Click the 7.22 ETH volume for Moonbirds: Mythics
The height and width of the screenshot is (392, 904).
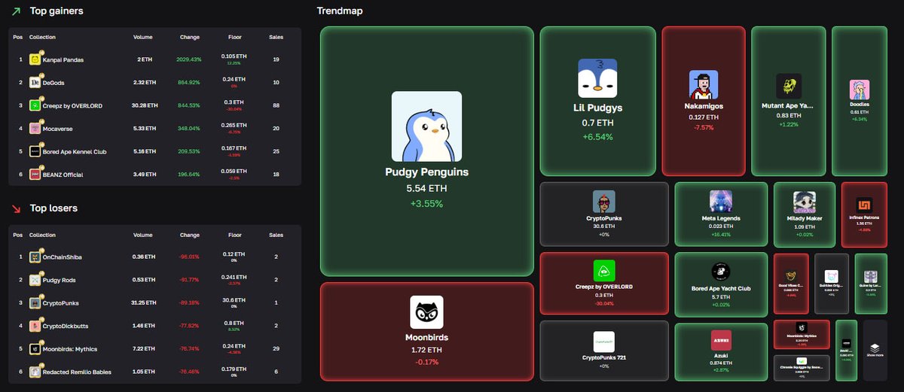(x=143, y=349)
